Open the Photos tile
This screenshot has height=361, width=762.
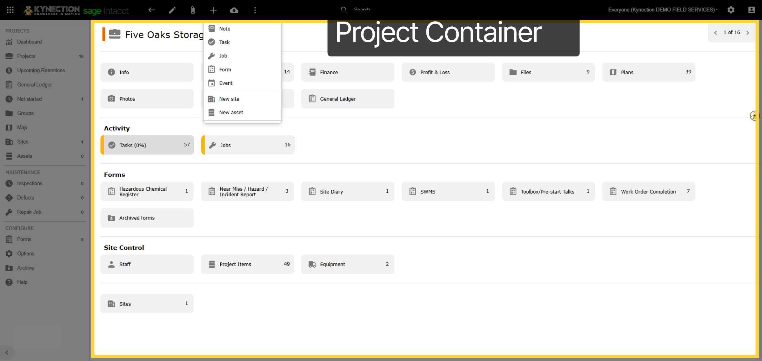(x=147, y=99)
